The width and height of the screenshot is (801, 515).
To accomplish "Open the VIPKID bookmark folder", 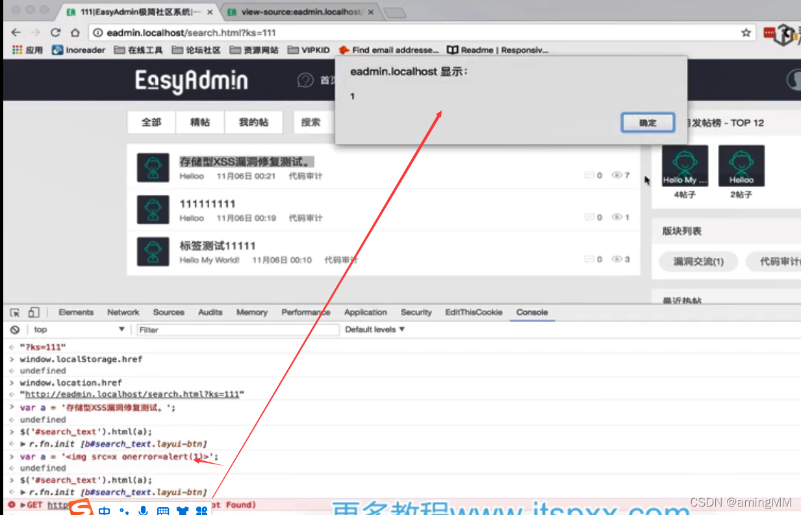I will pyautogui.click(x=309, y=50).
